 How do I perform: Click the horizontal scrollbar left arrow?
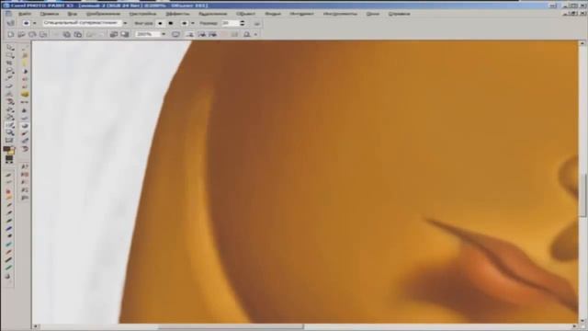pyautogui.click(x=36, y=326)
